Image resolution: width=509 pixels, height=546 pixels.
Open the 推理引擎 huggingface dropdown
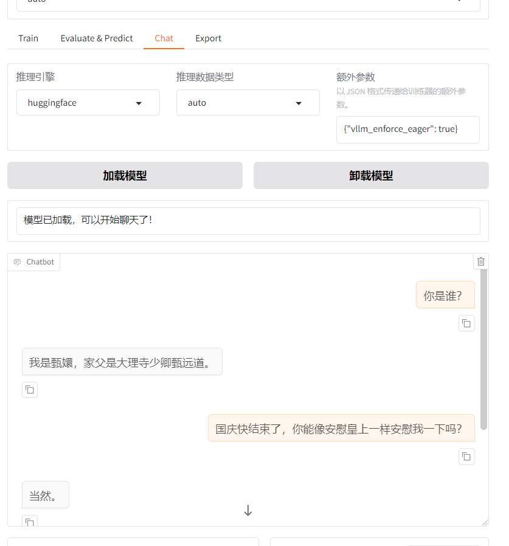coord(88,103)
